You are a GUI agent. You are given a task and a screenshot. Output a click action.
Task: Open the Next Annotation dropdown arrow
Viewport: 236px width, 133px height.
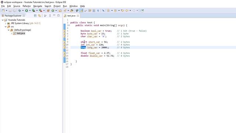click(112, 11)
